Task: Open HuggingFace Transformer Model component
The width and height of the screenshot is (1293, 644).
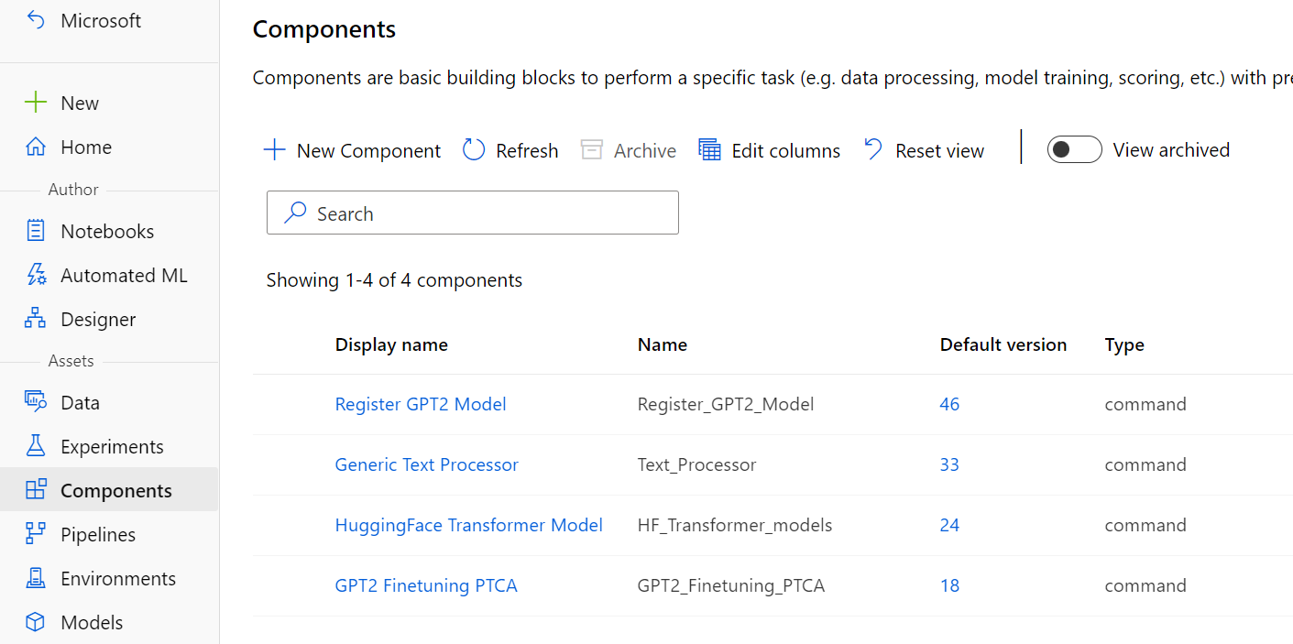Action: click(x=469, y=525)
